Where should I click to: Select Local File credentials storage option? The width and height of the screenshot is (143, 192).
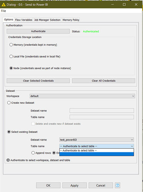pyautogui.click(x=11, y=56)
